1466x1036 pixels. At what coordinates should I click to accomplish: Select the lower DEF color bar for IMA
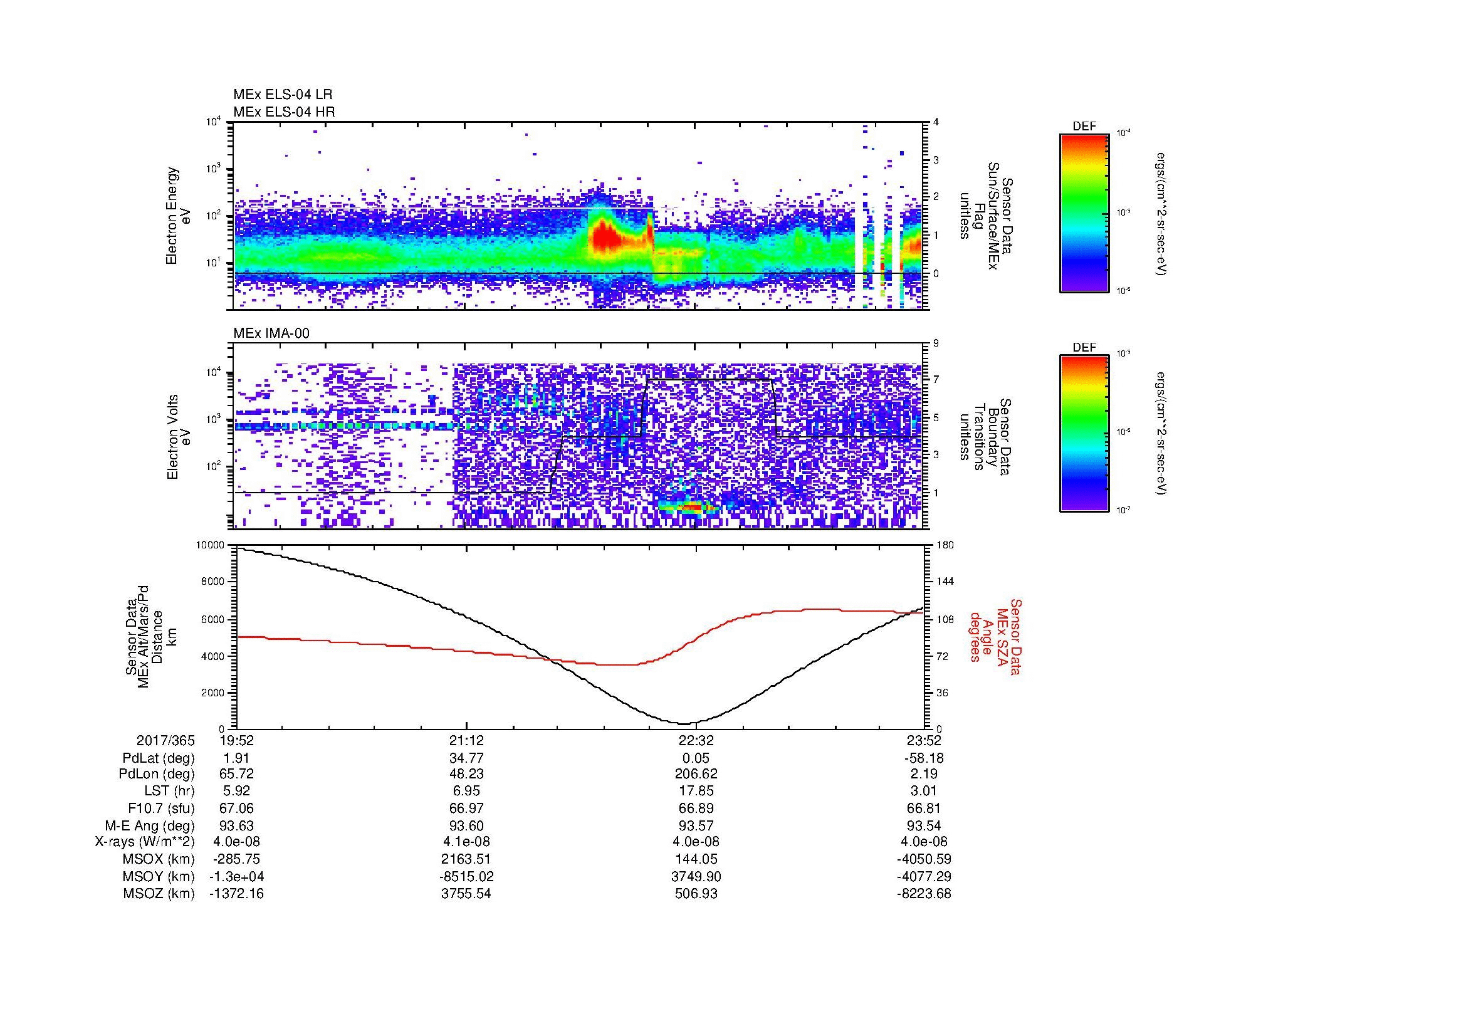pyautogui.click(x=1084, y=434)
